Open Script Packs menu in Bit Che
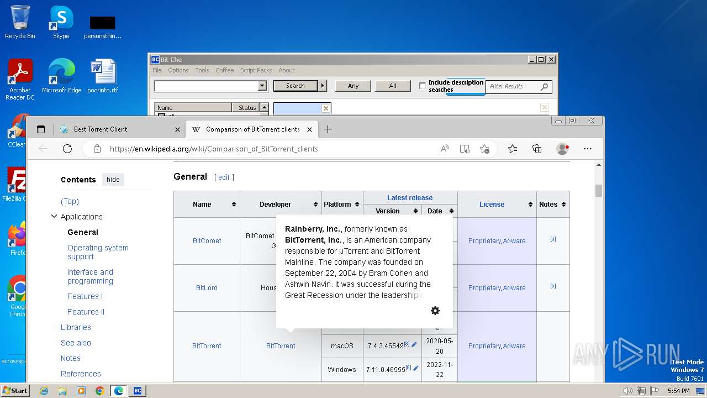This screenshot has height=398, width=707. point(256,70)
